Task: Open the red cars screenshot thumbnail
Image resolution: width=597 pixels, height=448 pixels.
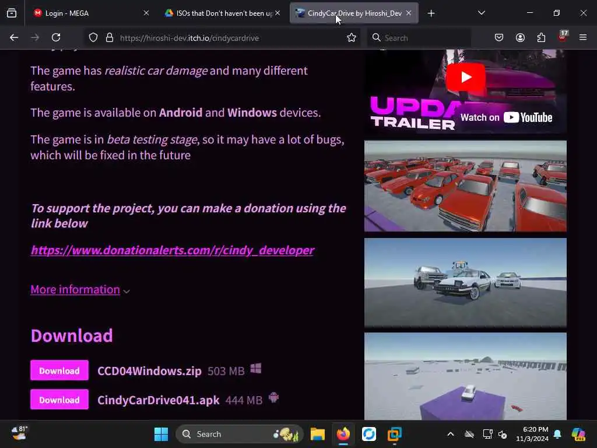Action: point(465,186)
